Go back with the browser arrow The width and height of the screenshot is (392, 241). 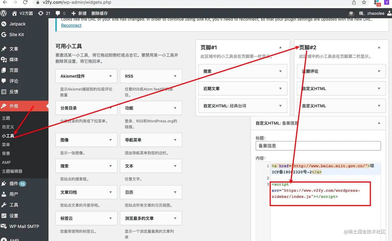tap(5, 2)
